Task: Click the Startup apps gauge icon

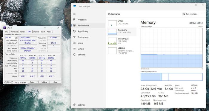Action: [74, 37]
